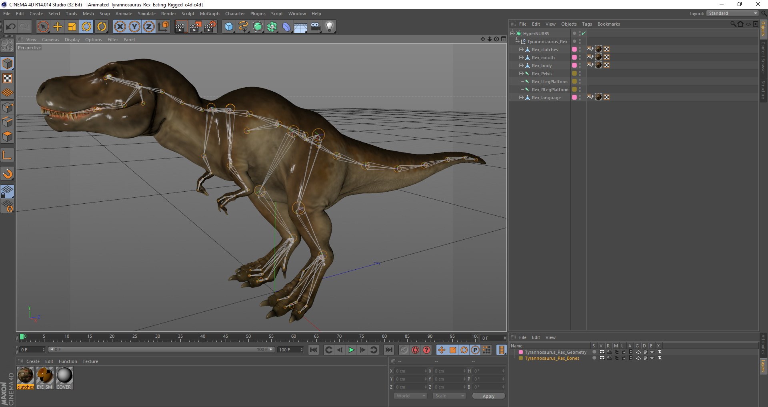768x407 pixels.
Task: Open material manager Texture menu
Action: coord(90,361)
